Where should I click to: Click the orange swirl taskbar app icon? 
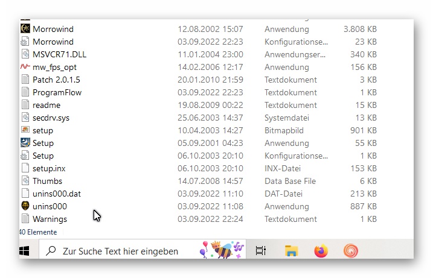pyautogui.click(x=350, y=251)
